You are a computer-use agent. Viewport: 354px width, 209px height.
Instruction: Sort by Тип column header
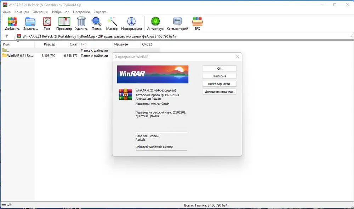coord(96,44)
